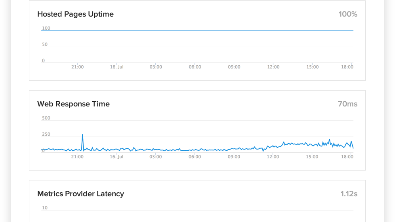This screenshot has height=222, width=395.
Task: Click the Hosted Pages Uptime title
Action: 75,14
